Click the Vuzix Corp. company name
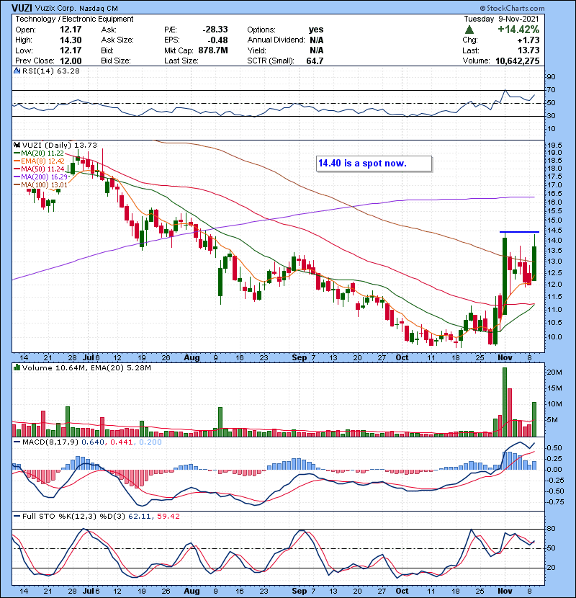This screenshot has width=576, height=598. coord(55,8)
